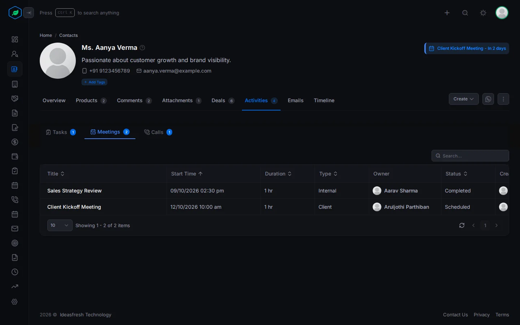Open the highlighted contacts book sidebar icon
The height and width of the screenshot is (325, 520).
(x=15, y=69)
